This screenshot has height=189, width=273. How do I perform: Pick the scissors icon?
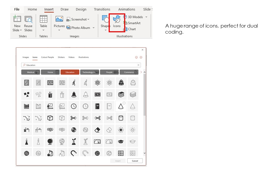(74, 118)
